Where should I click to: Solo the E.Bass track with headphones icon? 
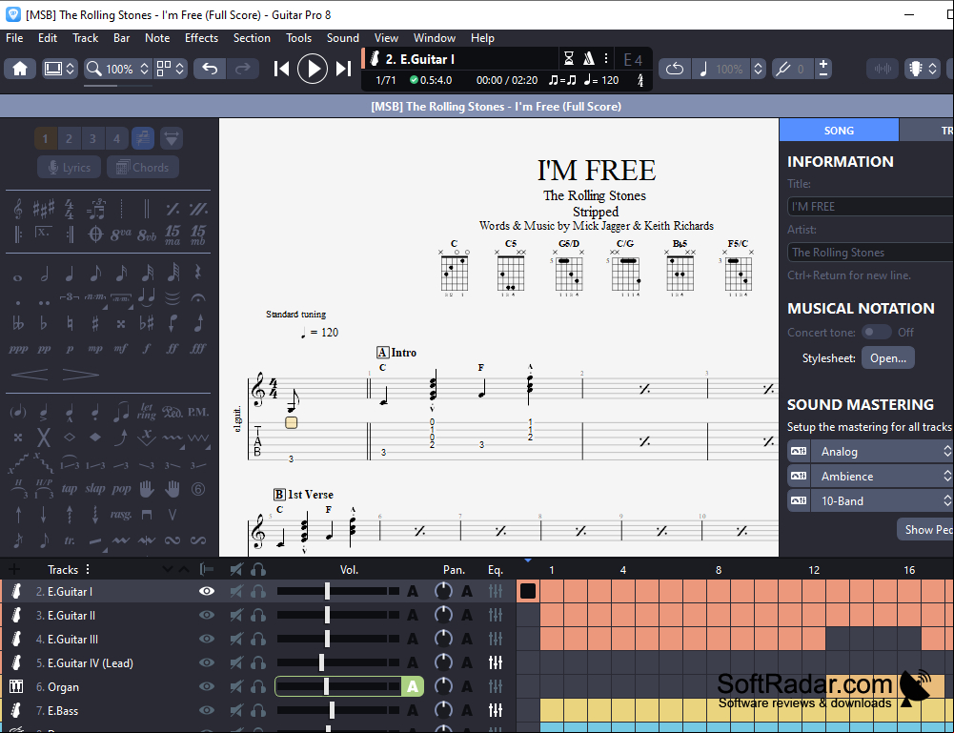pos(258,710)
